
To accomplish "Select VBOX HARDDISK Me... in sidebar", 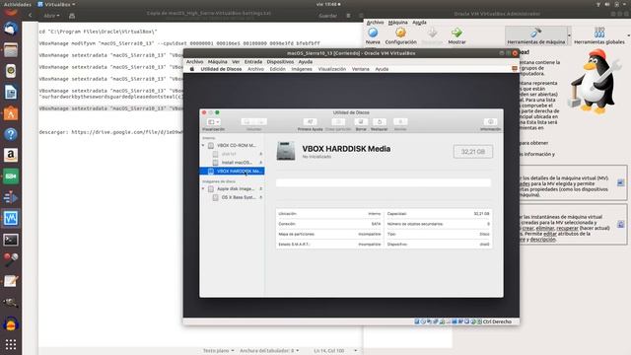I will 233,171.
